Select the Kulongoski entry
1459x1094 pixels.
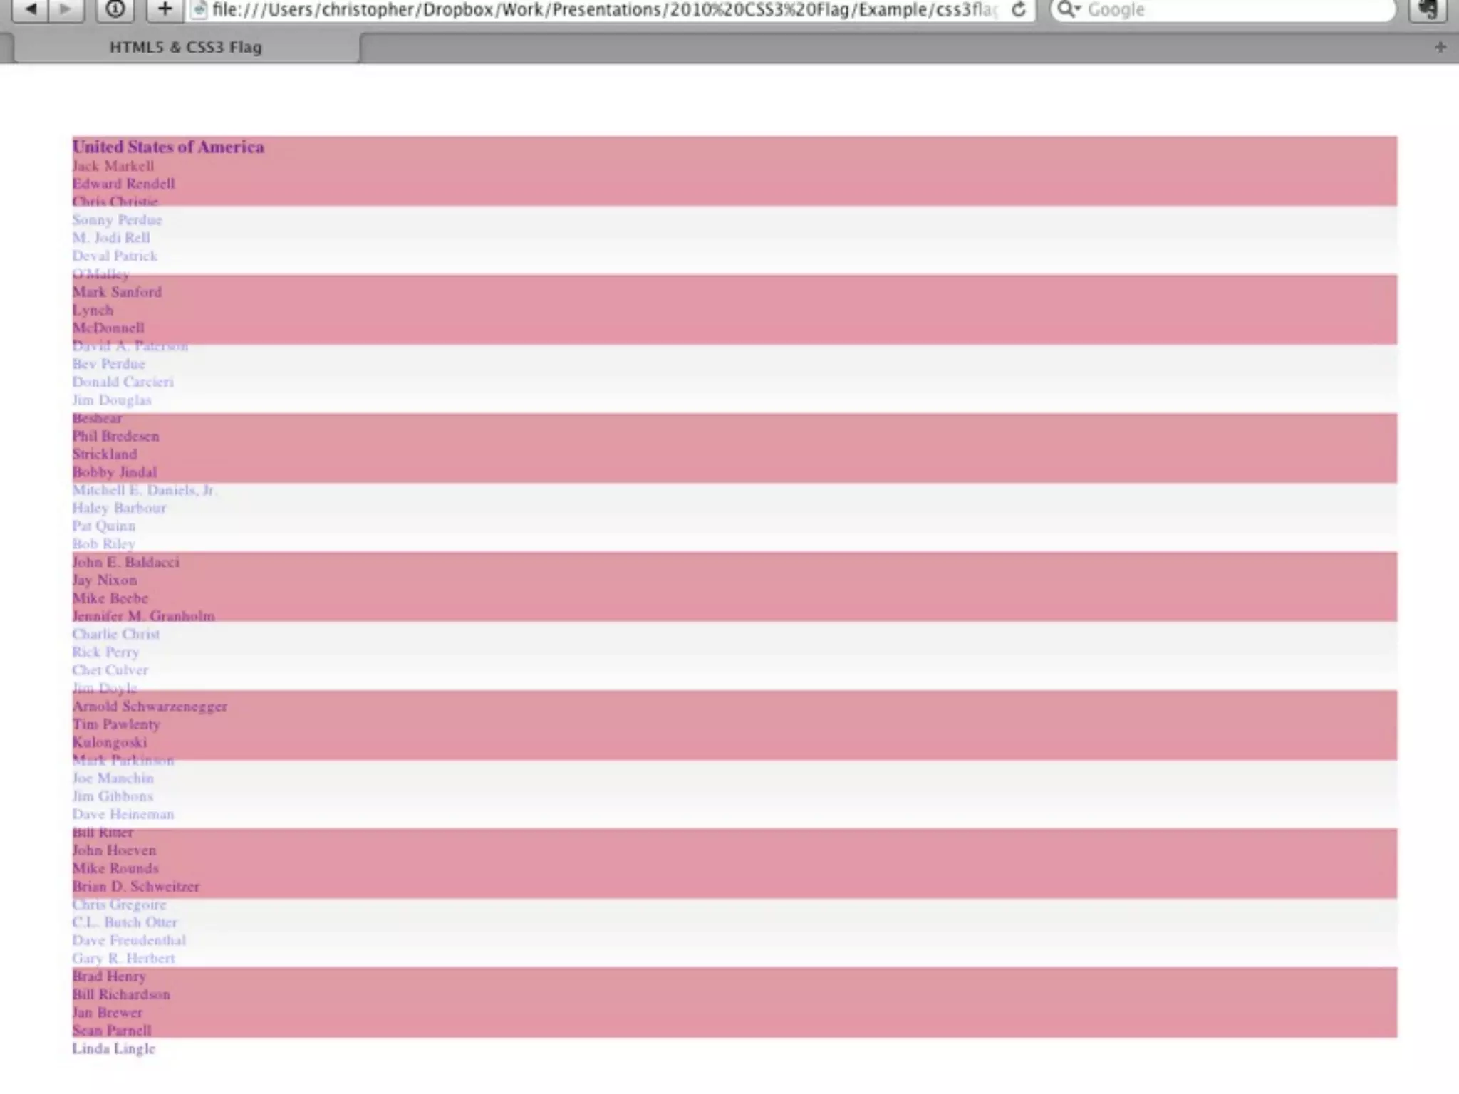[110, 742]
